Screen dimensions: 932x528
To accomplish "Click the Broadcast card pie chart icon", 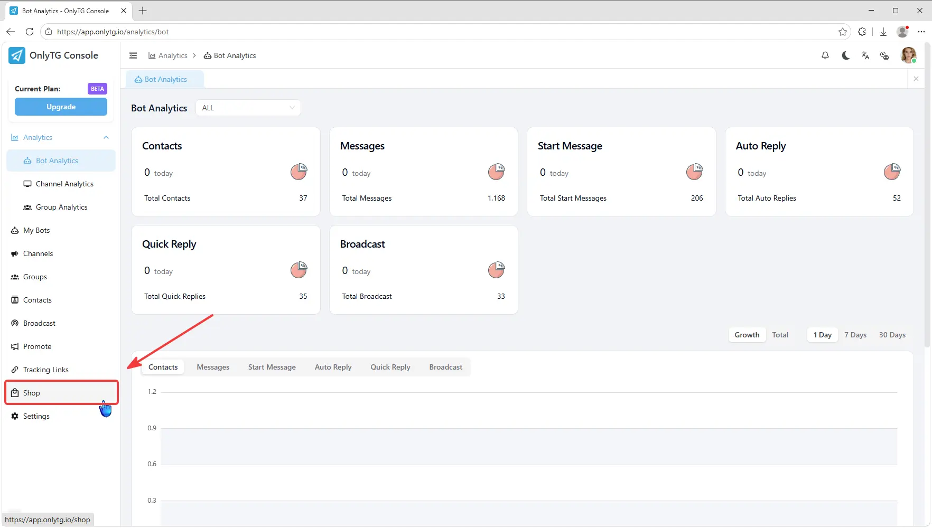I will coord(497,270).
